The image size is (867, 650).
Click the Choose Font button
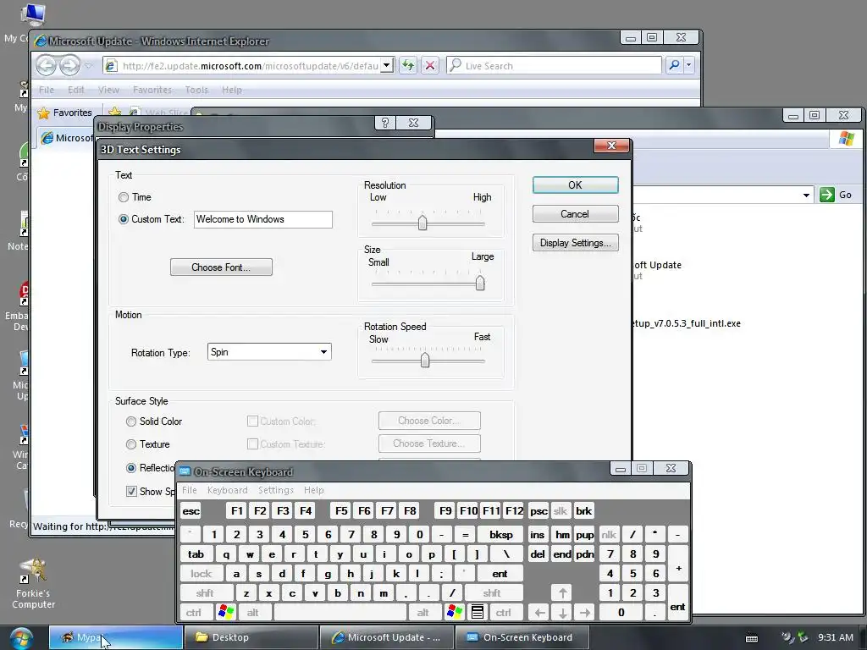(221, 267)
